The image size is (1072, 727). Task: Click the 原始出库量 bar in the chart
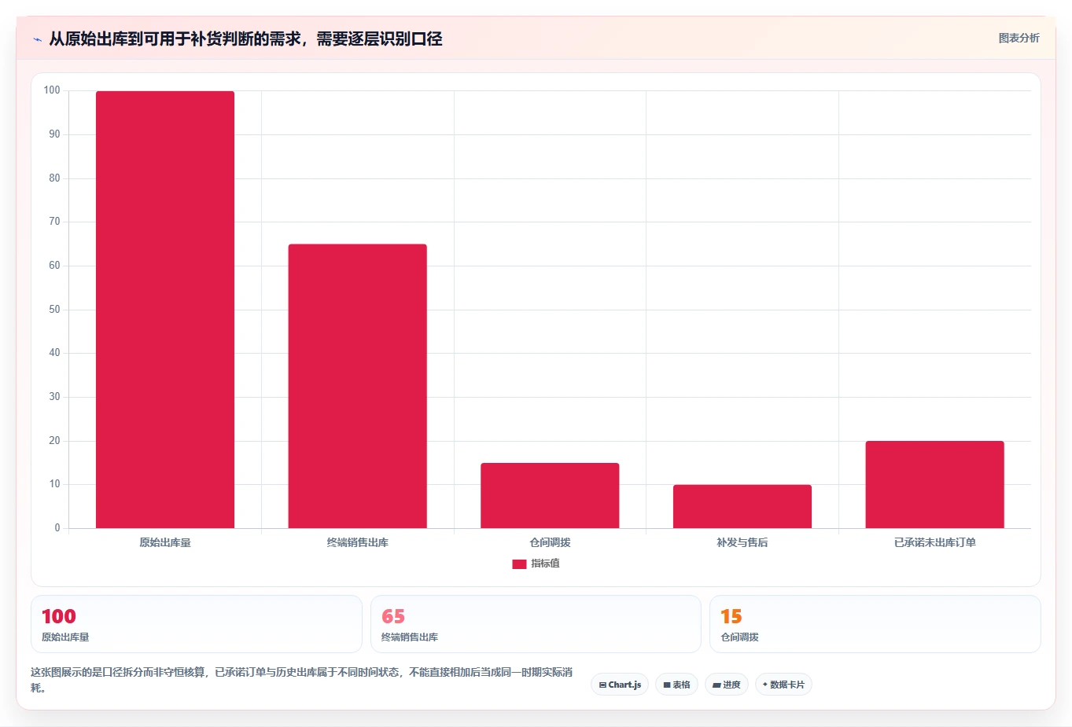pos(165,310)
